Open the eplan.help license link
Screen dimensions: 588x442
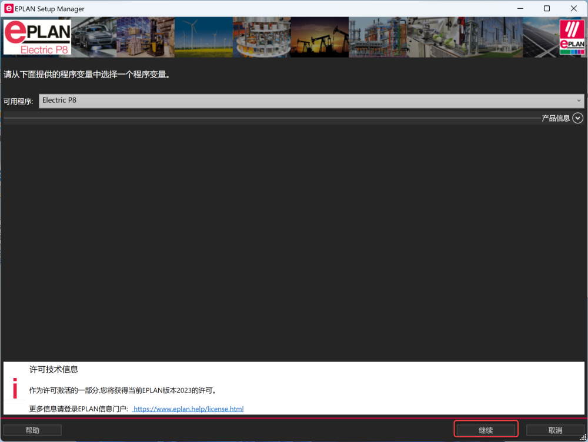188,408
